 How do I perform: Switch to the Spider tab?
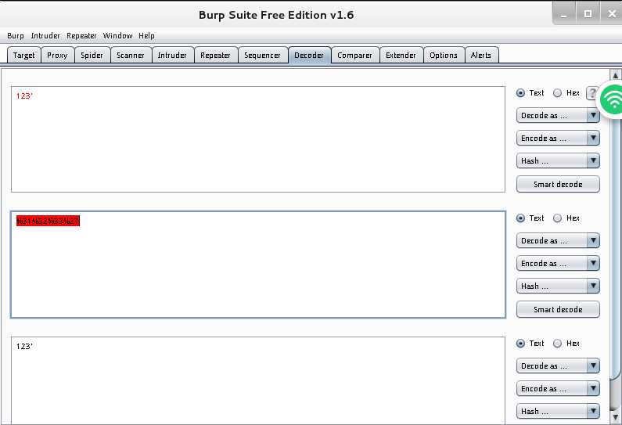92,55
